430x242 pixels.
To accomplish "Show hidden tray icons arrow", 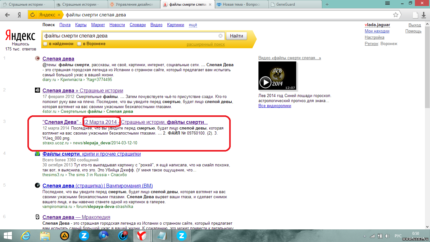I will tap(365, 236).
